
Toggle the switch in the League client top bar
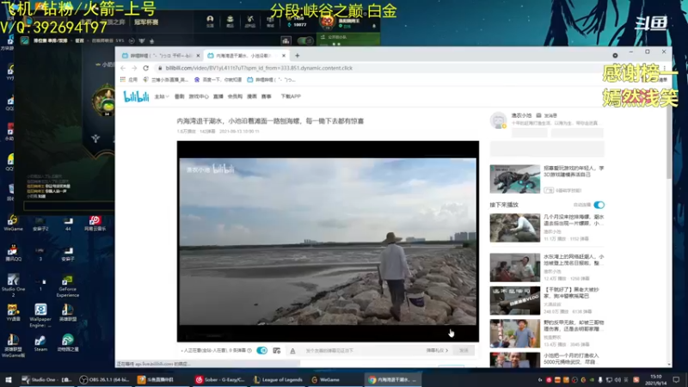pos(305,40)
